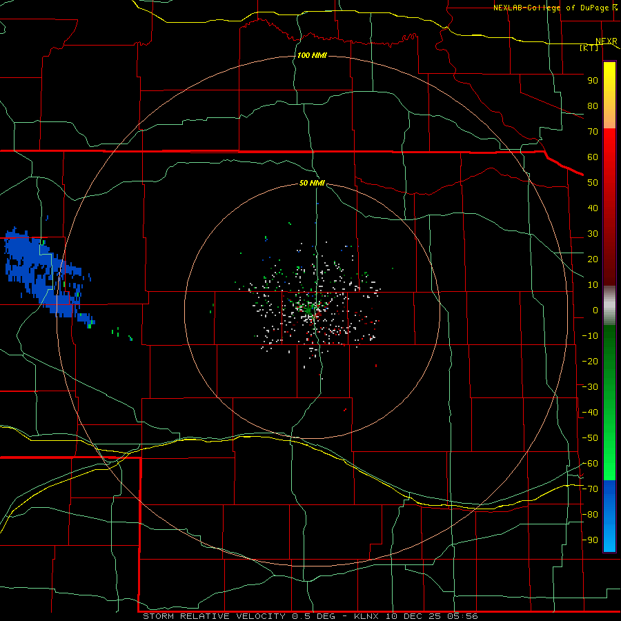Click the -20 knot scale label

(590, 362)
